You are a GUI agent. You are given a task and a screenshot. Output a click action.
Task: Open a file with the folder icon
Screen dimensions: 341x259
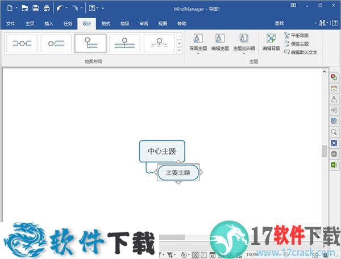[x=25, y=9]
